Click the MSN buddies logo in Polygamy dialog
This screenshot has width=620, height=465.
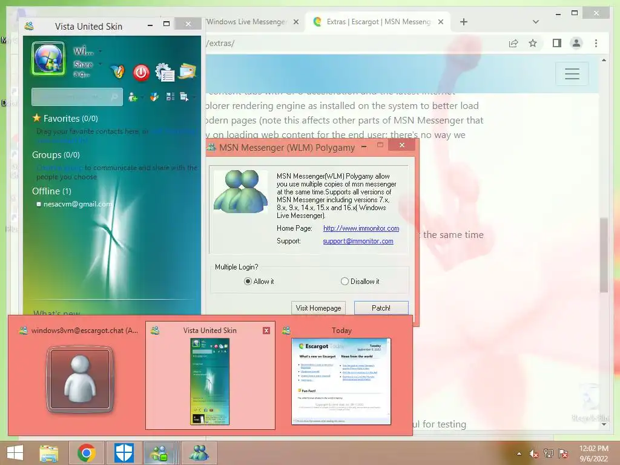[x=241, y=192]
